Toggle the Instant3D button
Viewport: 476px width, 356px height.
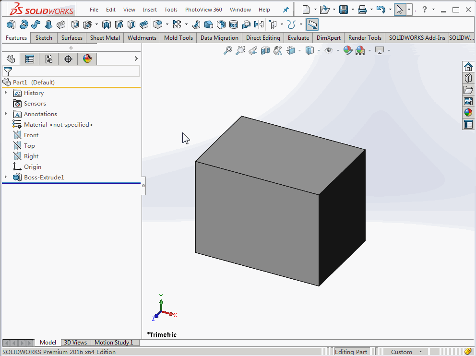tap(312, 24)
